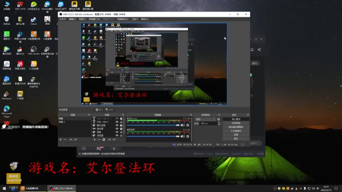The width and height of the screenshot is (342, 192).
Task: Toggle the lock on the game capture source
Action: tap(121, 129)
